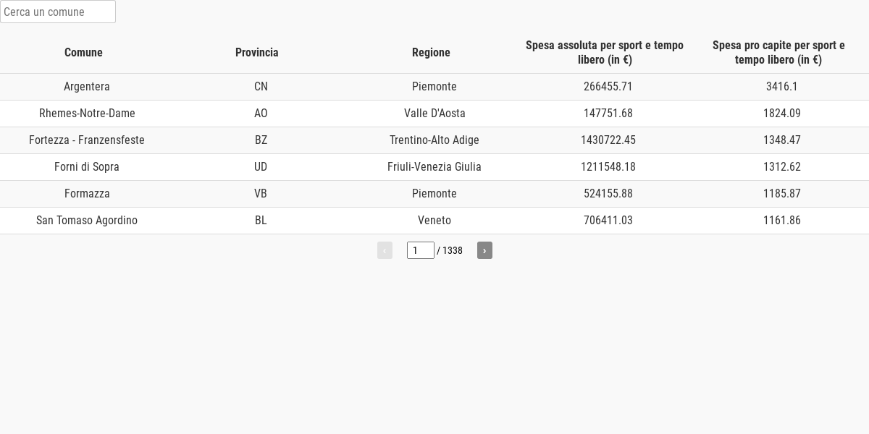Screen dimensions: 869x434
Task: Sort by 'Spesa assoluta per sport' header
Action: pos(605,52)
